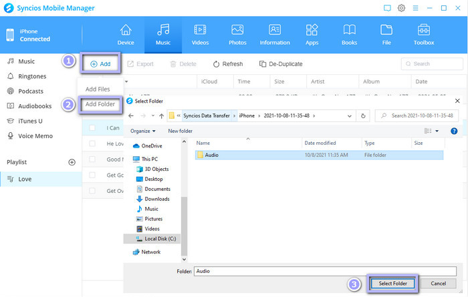Open dialog help icon
Image resolution: width=468 pixels, height=297 pixels.
[454, 131]
